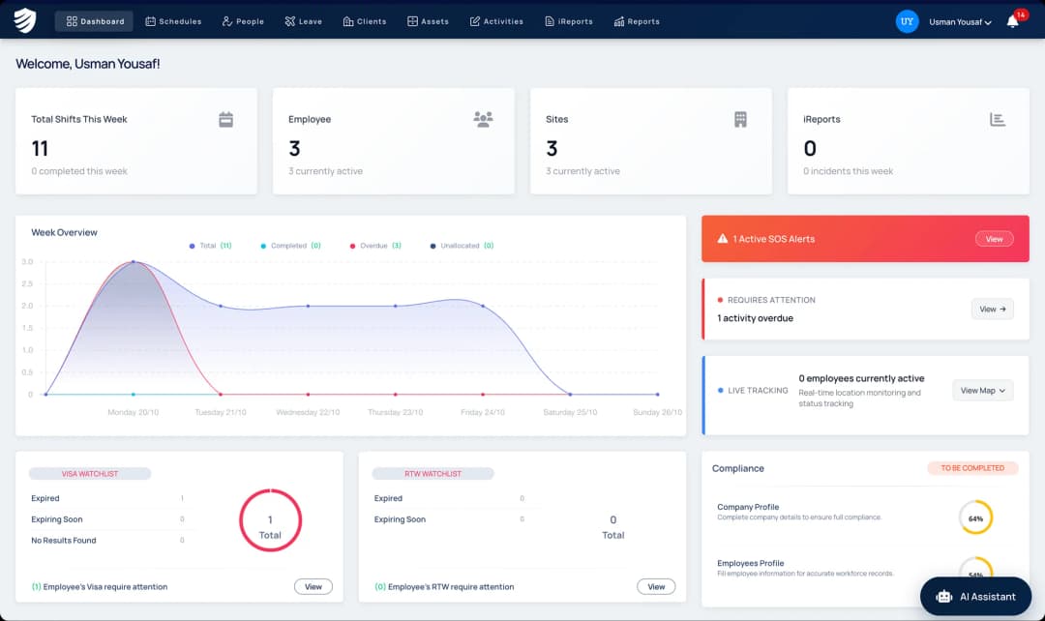Click the AI Assistant robot icon
Viewport: 1045px width, 621px height.
[x=943, y=597]
